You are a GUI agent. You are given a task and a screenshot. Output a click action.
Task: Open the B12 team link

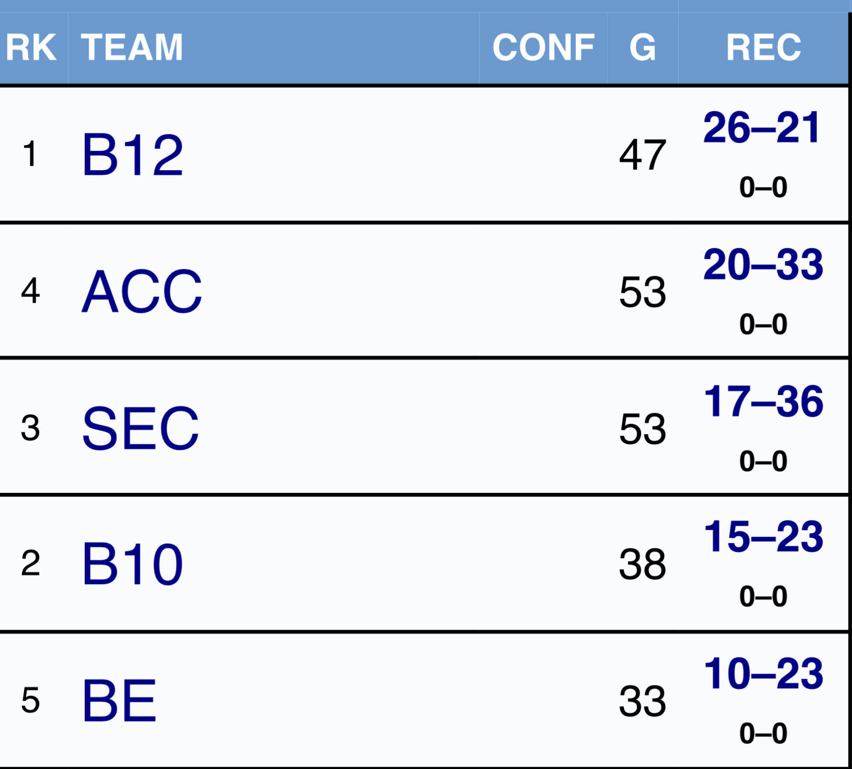point(133,155)
